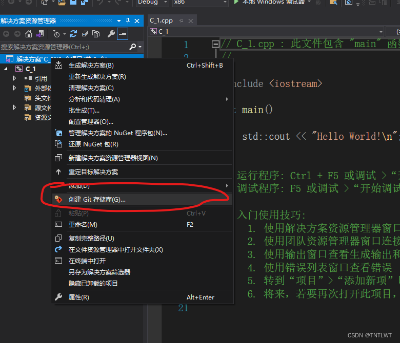
Task: Show all files icon in Solution Explorer
Action: pyautogui.click(x=96, y=34)
